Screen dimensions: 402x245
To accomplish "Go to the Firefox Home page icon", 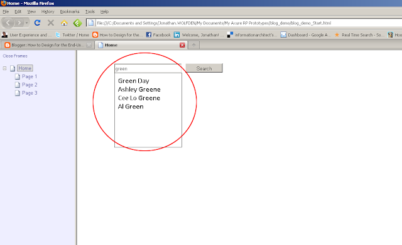I will tap(64, 23).
